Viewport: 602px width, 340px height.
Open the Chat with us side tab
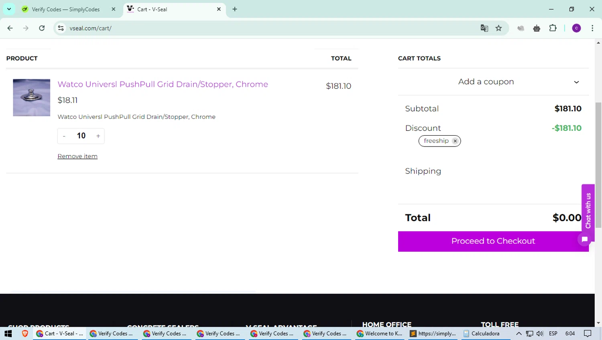(x=588, y=210)
